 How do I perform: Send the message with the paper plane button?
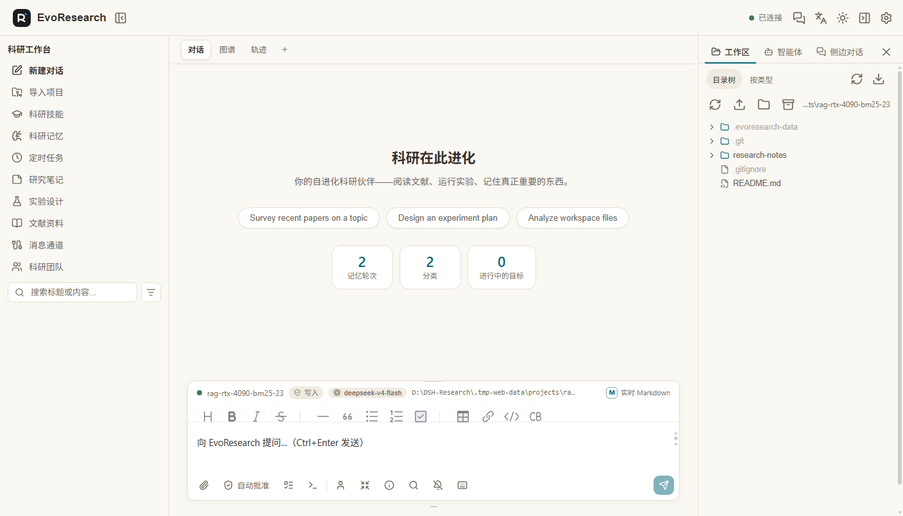coord(664,485)
